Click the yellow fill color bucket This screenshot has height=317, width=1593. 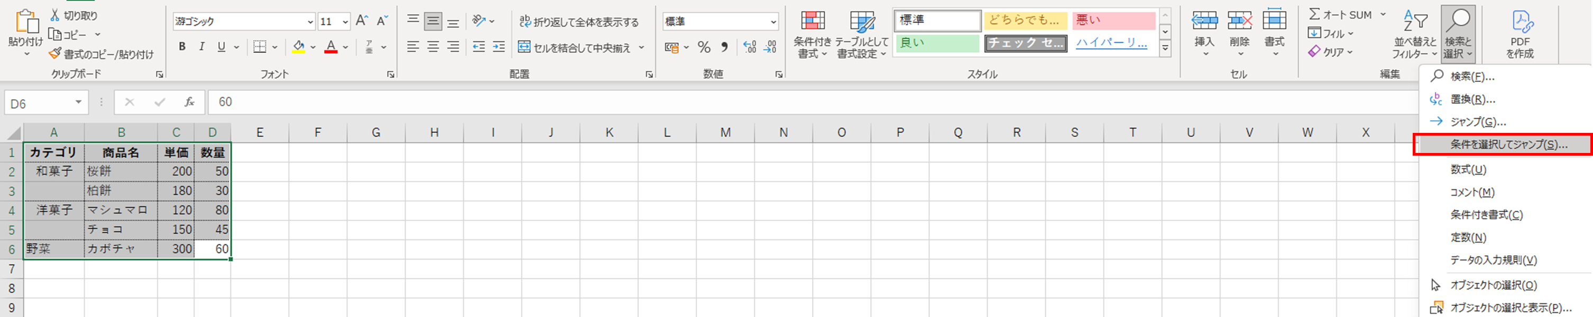299,47
